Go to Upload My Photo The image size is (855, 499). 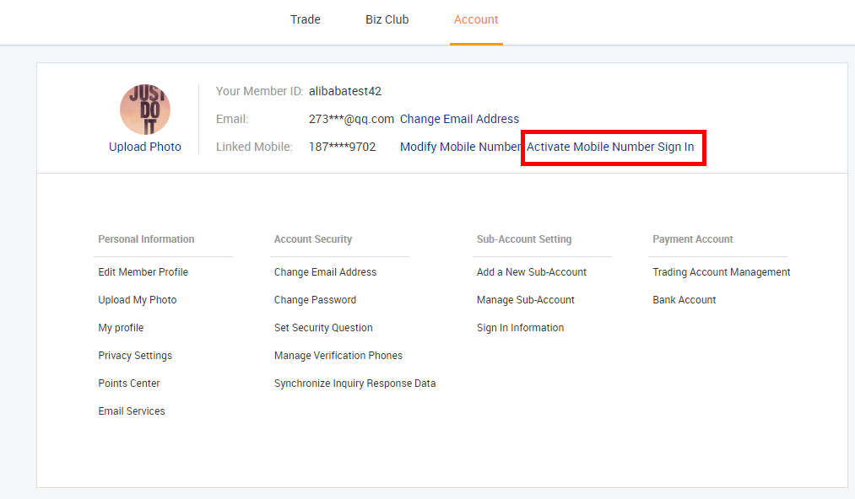coord(138,299)
